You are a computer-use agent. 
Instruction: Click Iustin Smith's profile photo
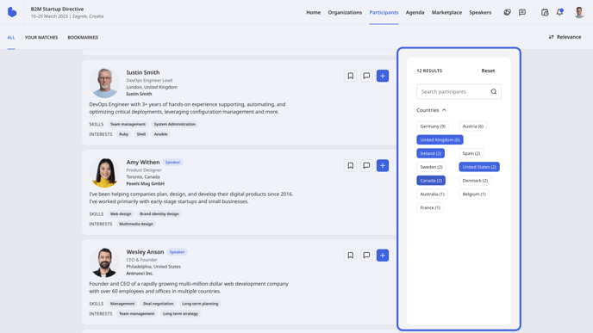(104, 83)
